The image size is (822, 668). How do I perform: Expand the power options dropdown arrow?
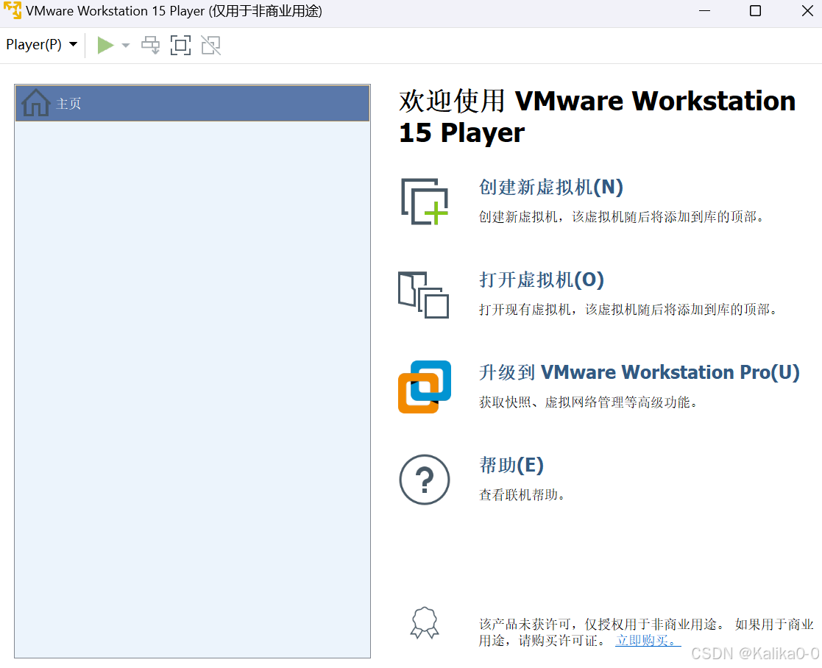tap(126, 46)
